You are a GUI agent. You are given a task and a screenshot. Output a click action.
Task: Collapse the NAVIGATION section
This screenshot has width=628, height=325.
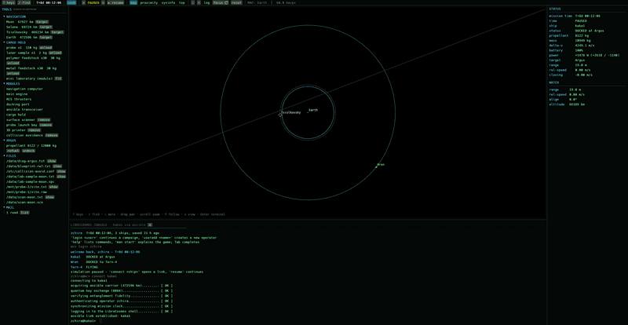pos(16,16)
